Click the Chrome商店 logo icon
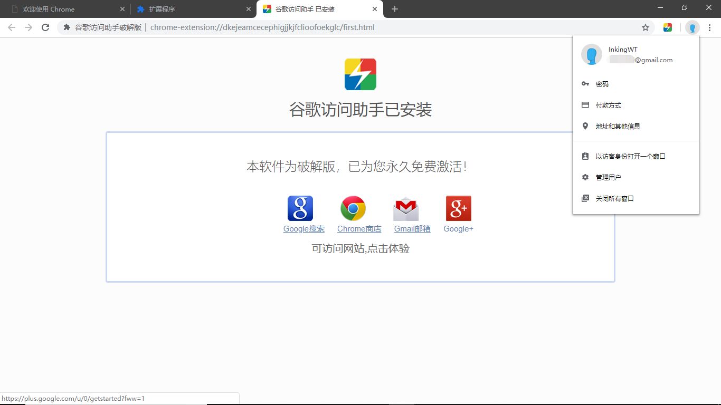Image resolution: width=721 pixels, height=405 pixels. coord(353,208)
